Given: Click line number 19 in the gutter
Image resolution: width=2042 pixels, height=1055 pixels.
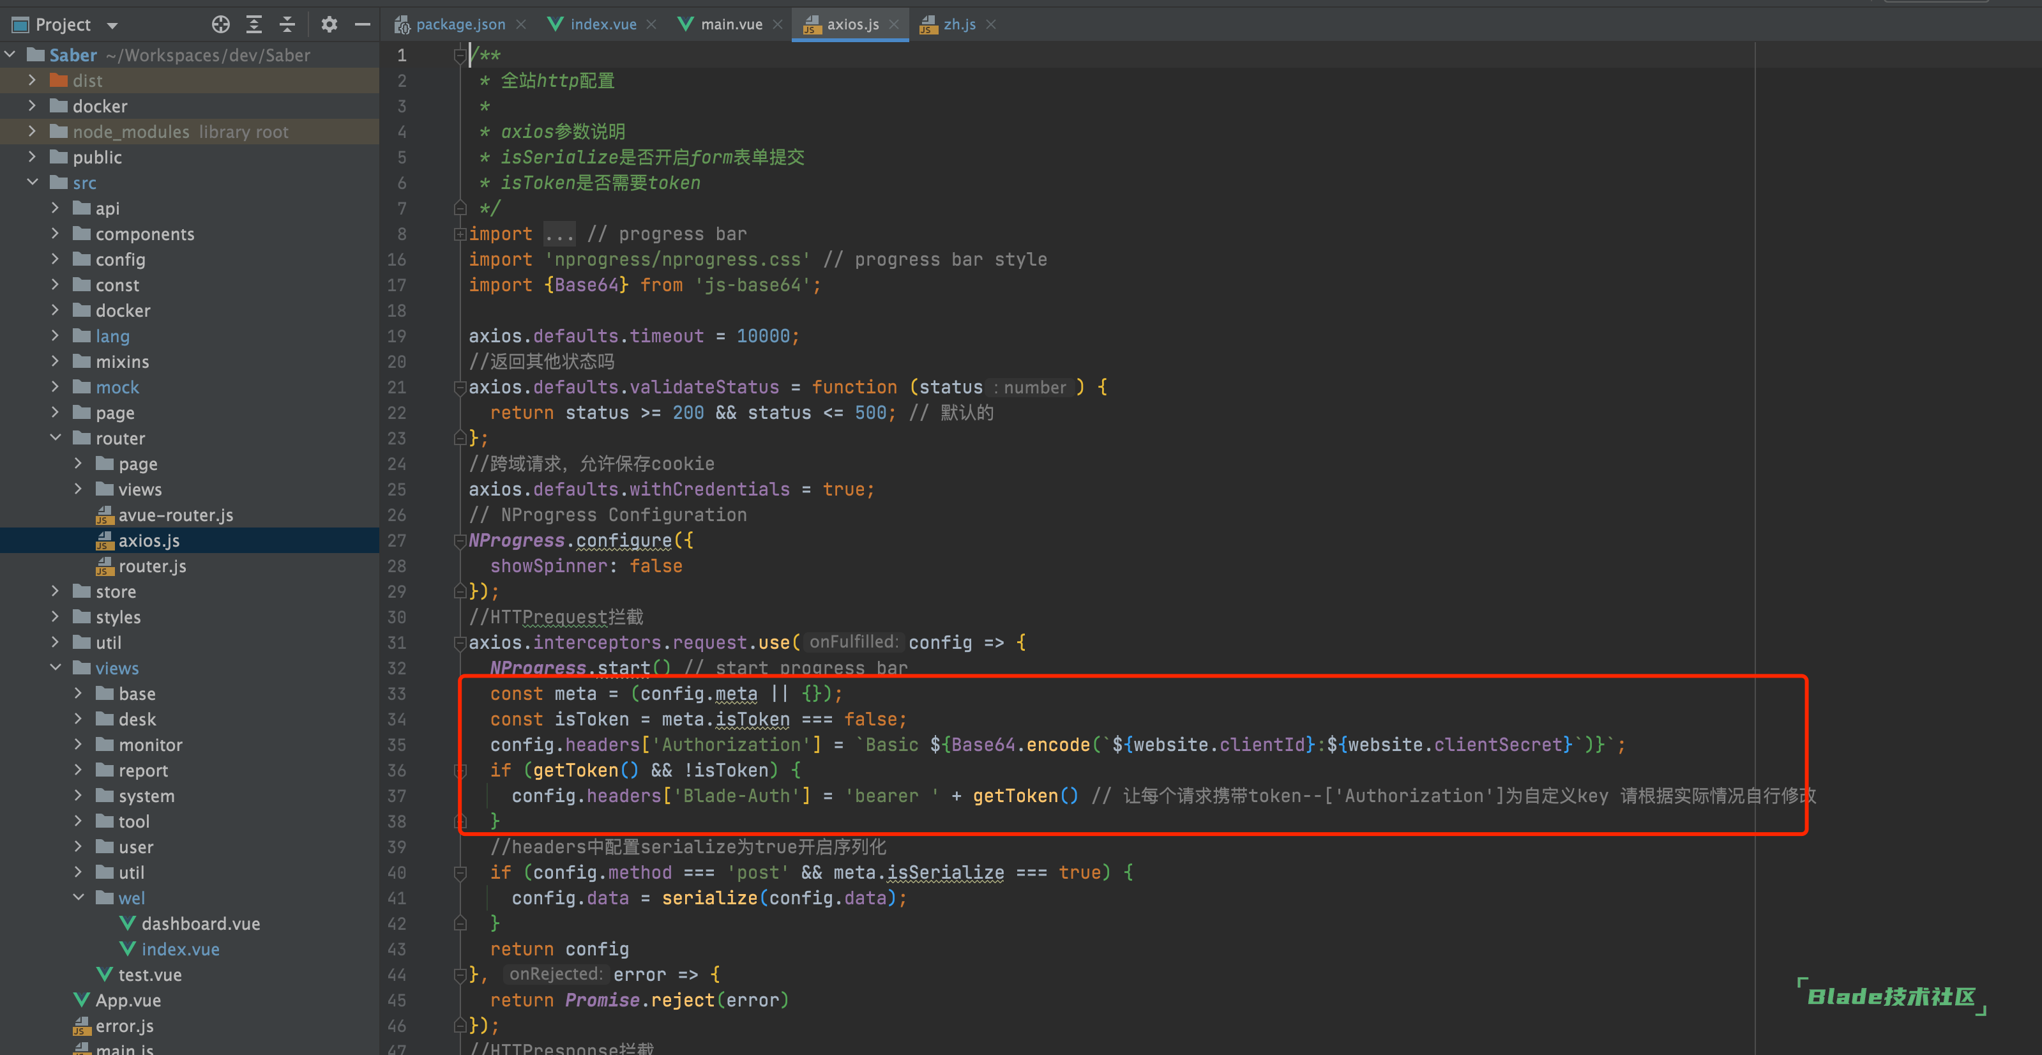Looking at the screenshot, I should (397, 336).
